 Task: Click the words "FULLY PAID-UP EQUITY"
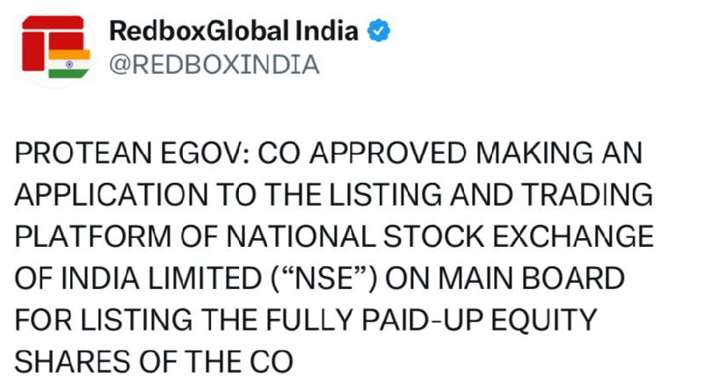[431, 320]
